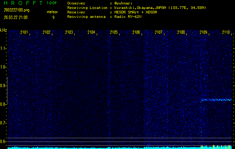The width and height of the screenshot is (235, 149).
Task: Click the 2102 time axis label
Action: tap(46, 32)
